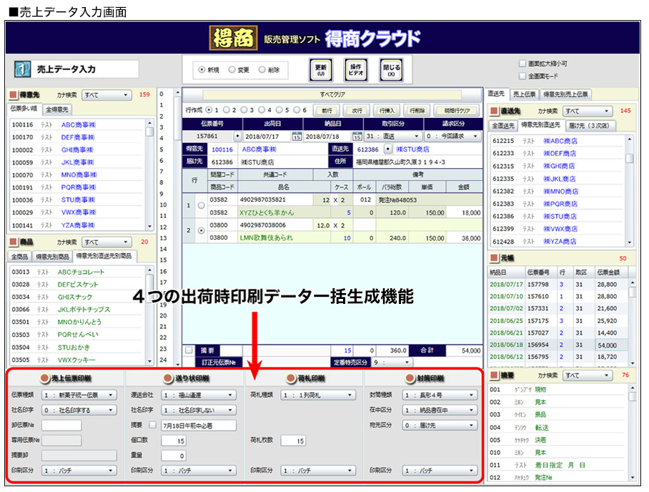Open the 在中区分 納品書在中 dropdown

coord(440,410)
